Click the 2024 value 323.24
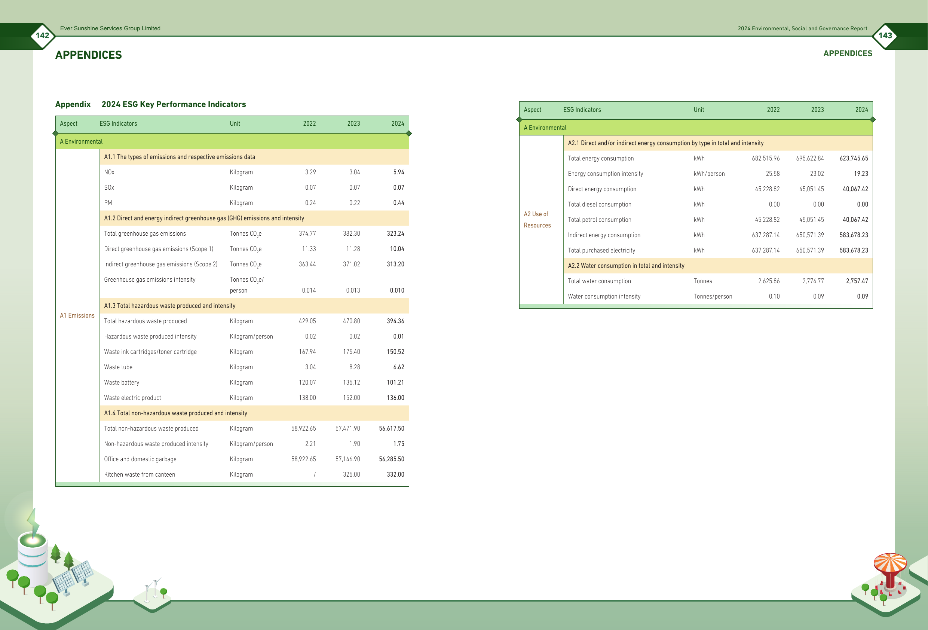This screenshot has width=928, height=630. [x=395, y=234]
